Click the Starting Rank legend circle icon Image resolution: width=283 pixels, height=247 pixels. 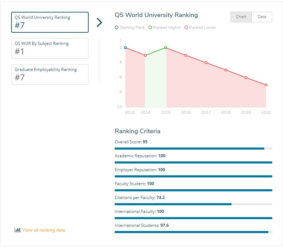116,27
